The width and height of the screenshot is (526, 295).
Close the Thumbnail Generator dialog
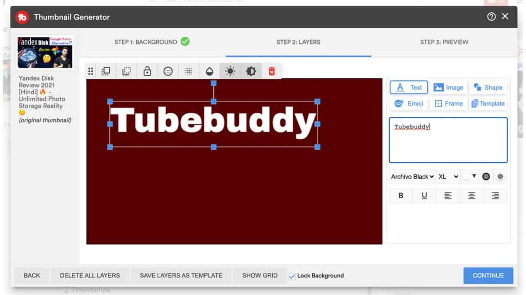tap(505, 16)
